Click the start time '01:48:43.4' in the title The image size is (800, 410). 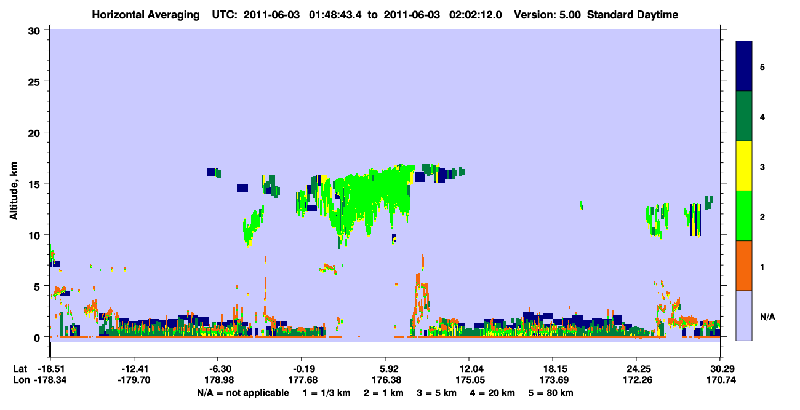tap(335, 15)
